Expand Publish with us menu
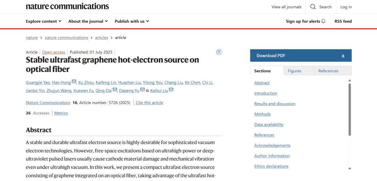 (x=132, y=21)
